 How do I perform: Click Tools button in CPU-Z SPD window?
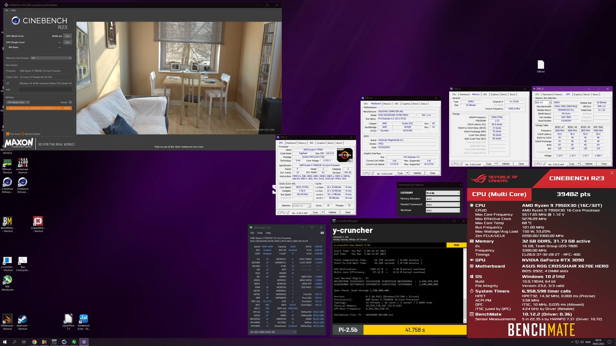pos(572,164)
